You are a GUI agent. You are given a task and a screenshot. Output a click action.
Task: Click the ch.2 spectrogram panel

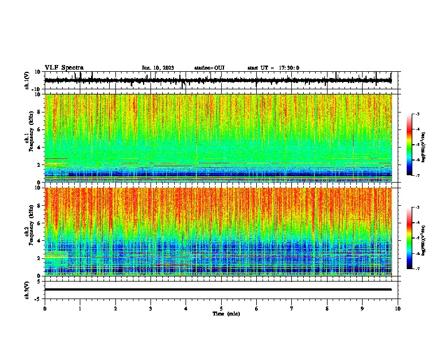tap(218, 232)
